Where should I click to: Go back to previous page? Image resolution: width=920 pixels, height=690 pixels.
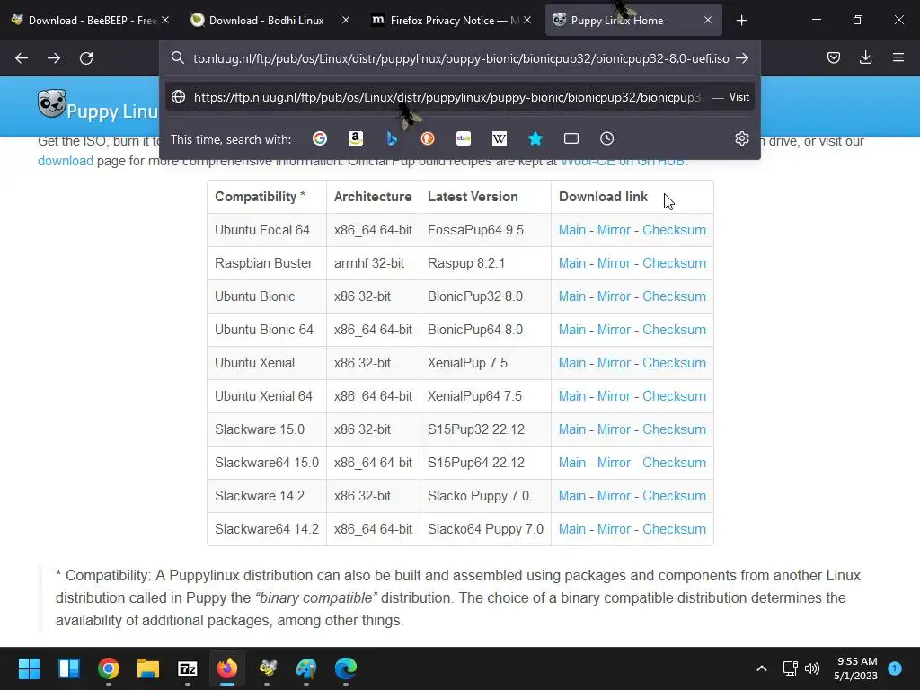[x=22, y=58]
